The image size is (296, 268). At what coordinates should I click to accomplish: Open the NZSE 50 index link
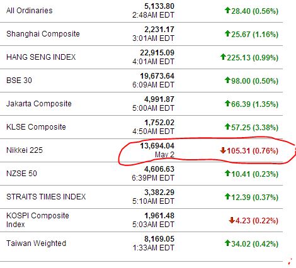click(21, 174)
